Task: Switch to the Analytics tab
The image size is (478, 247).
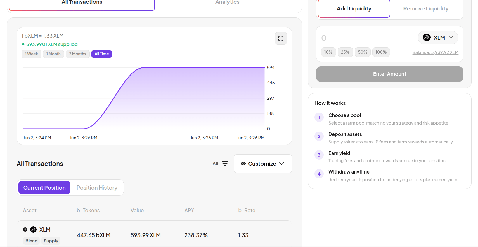Action: point(227,3)
